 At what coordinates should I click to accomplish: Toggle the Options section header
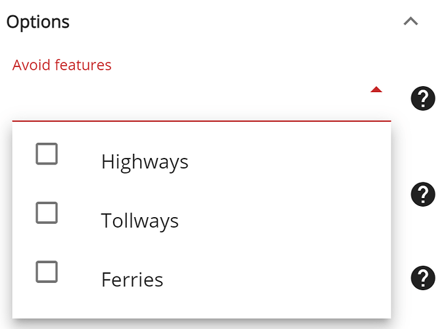coord(212,22)
